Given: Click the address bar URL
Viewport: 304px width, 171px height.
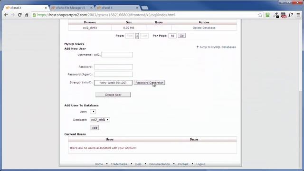Looking at the screenshot, I should coord(106,15).
